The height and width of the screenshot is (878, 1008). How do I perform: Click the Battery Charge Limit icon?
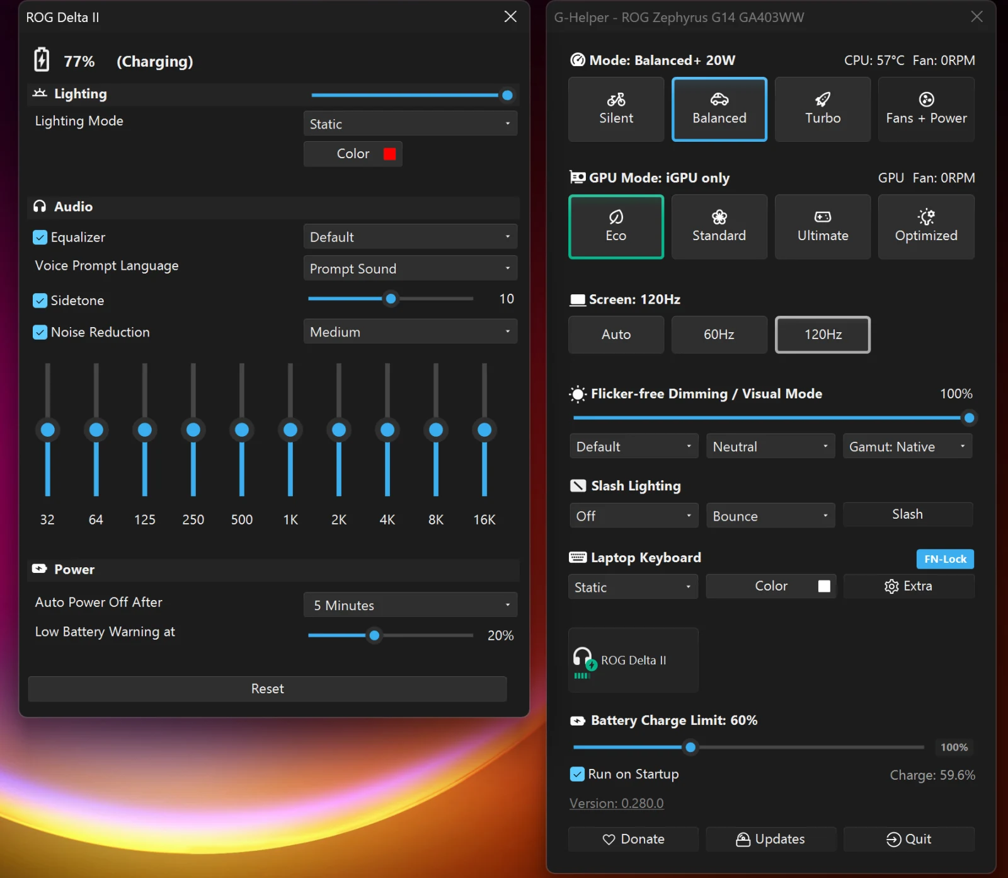pos(578,720)
